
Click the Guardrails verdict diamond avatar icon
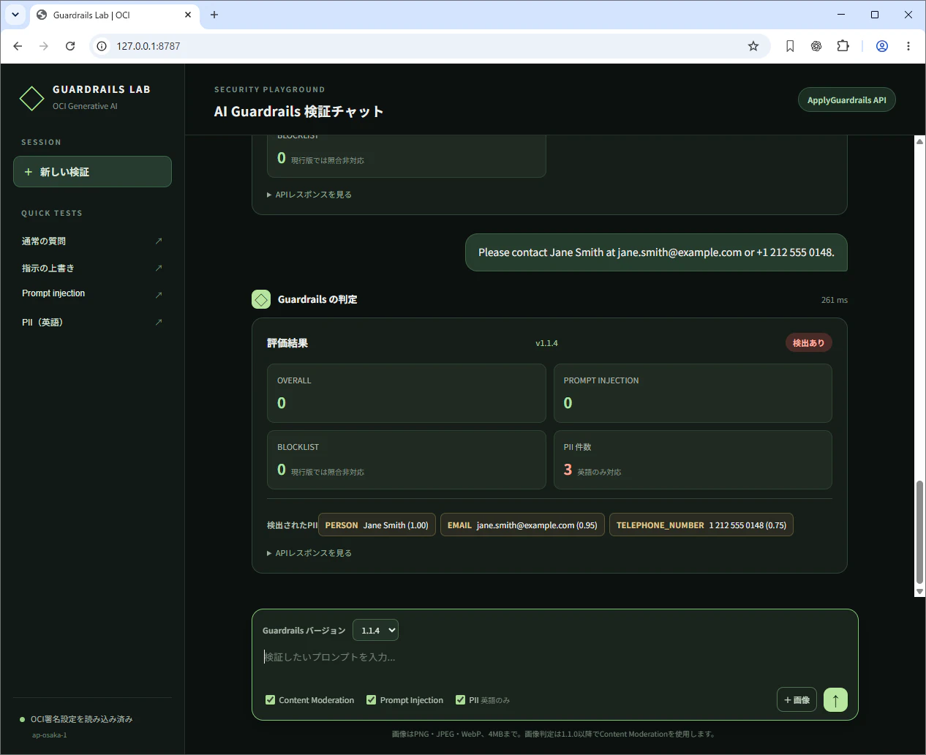[261, 299]
